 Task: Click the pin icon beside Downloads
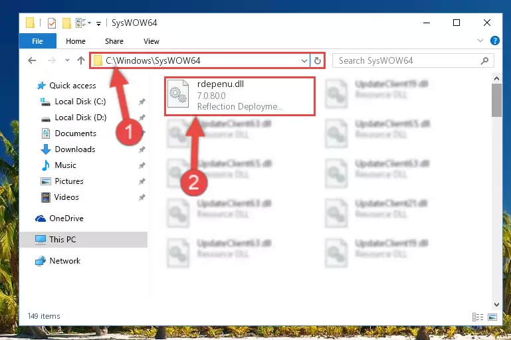[142, 149]
